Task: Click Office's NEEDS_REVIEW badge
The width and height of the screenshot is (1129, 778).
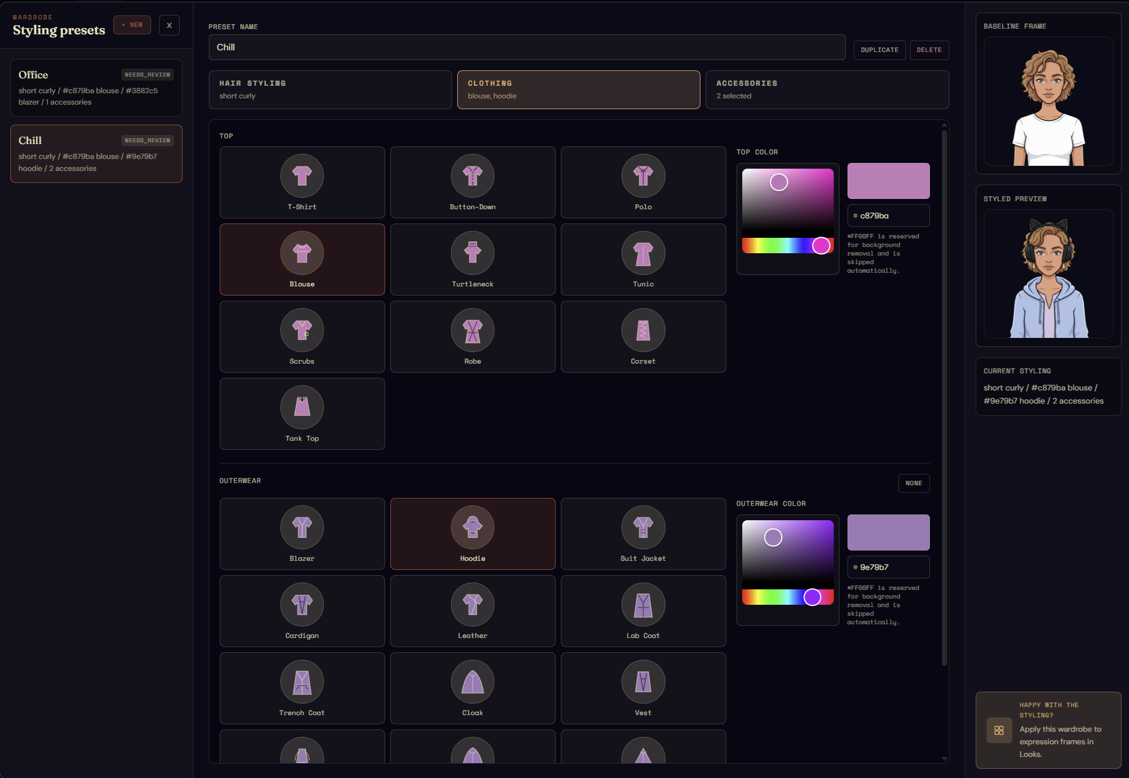Action: pos(148,75)
